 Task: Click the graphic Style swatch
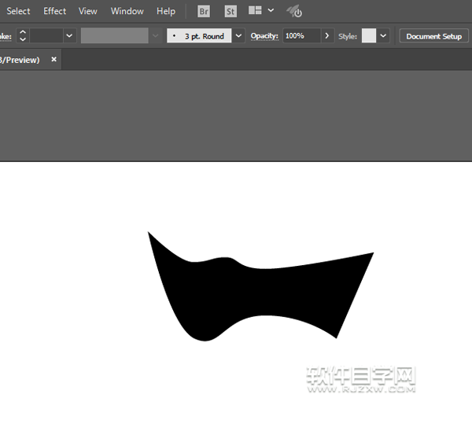tap(369, 36)
